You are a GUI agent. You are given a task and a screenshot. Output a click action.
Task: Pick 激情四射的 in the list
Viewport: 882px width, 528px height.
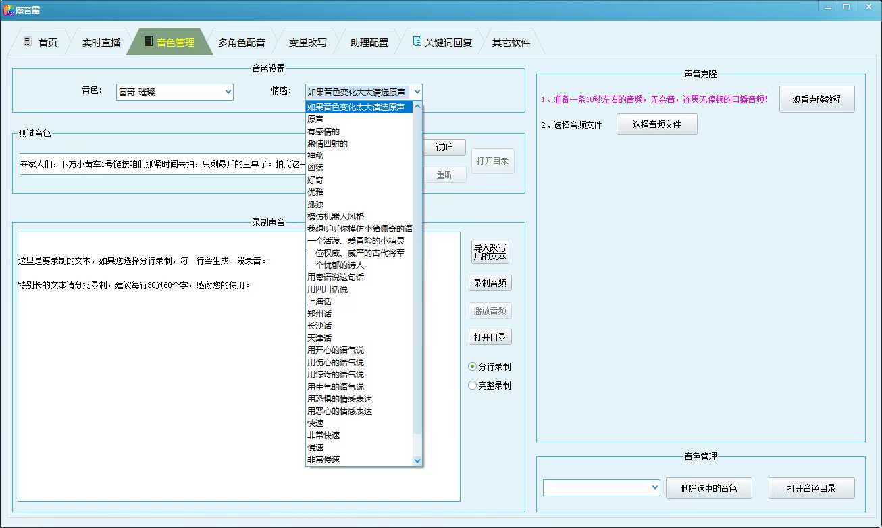[359, 144]
